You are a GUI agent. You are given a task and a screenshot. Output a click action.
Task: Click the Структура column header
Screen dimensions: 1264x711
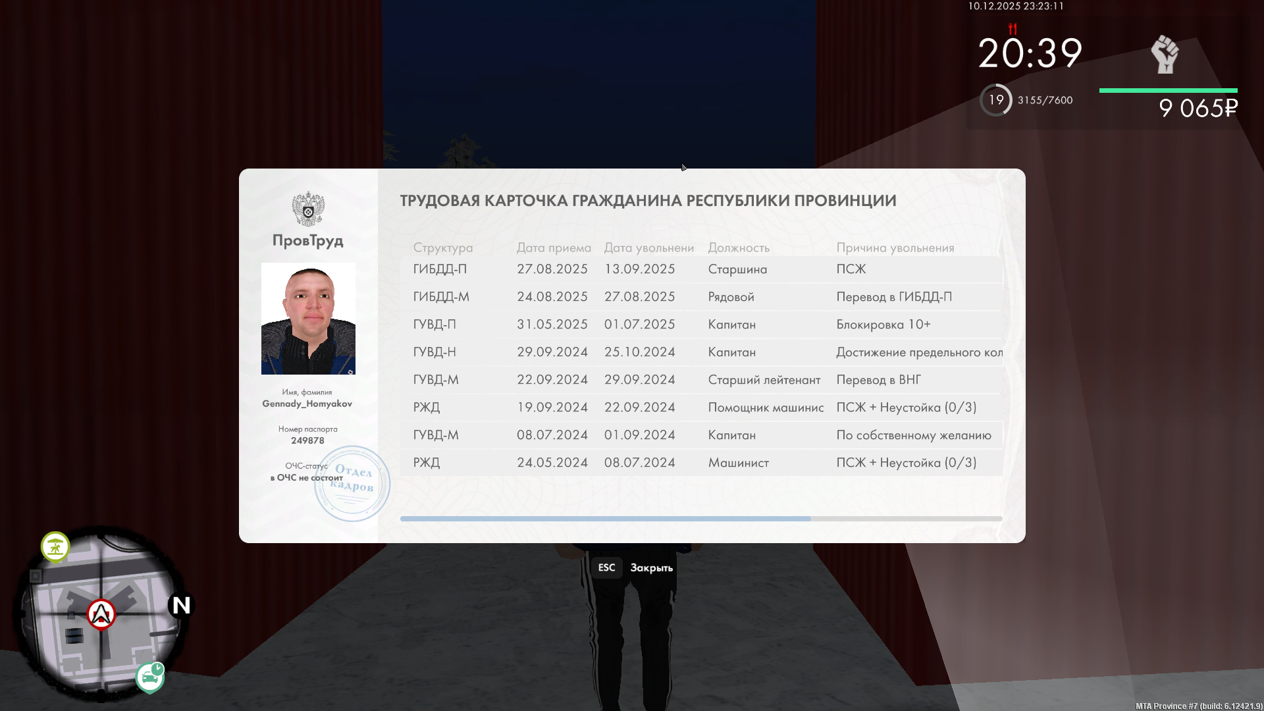442,248
